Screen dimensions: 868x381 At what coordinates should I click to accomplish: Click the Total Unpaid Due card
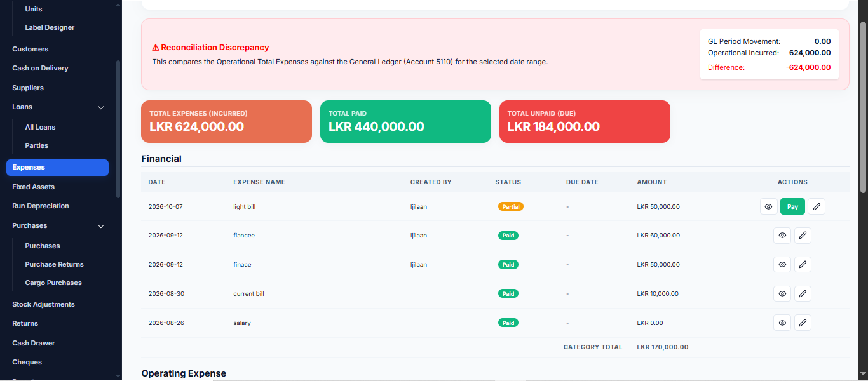coord(585,121)
